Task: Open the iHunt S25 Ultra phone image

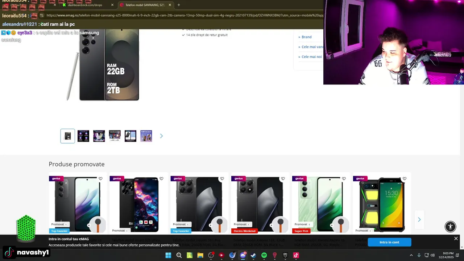Action: tap(139, 204)
